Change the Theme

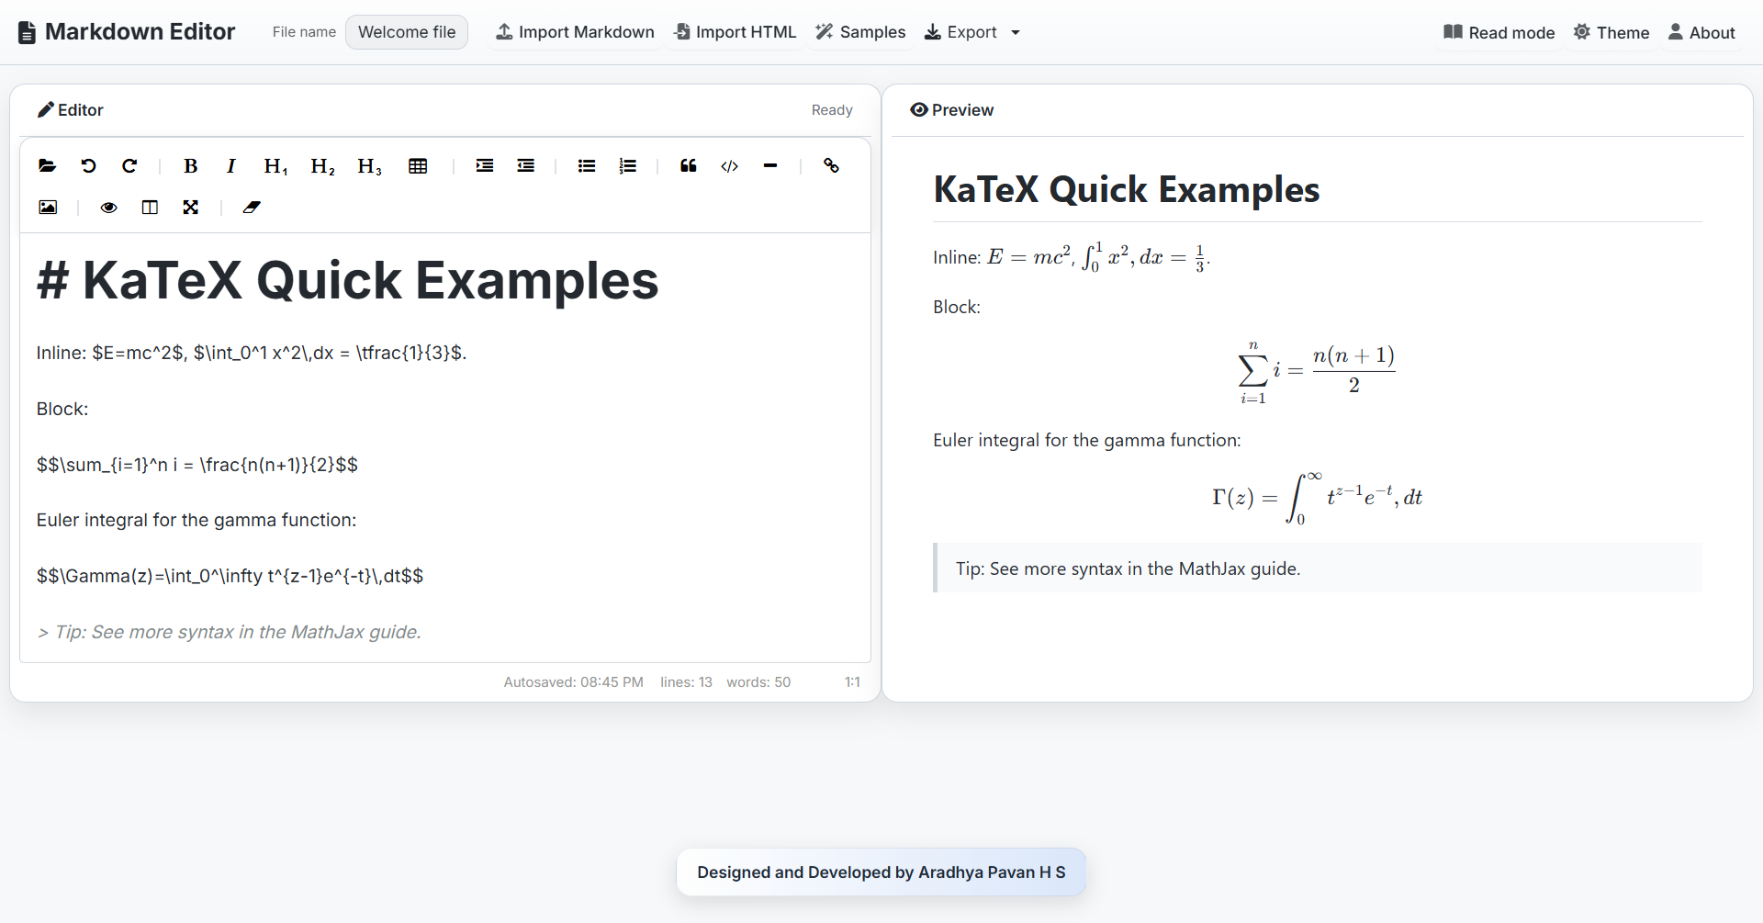[1611, 33]
